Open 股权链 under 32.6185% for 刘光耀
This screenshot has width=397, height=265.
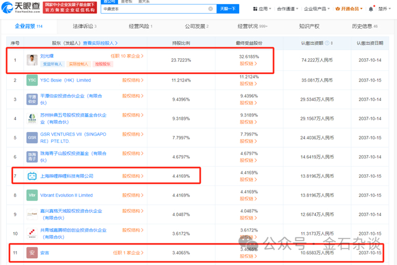click(248, 64)
